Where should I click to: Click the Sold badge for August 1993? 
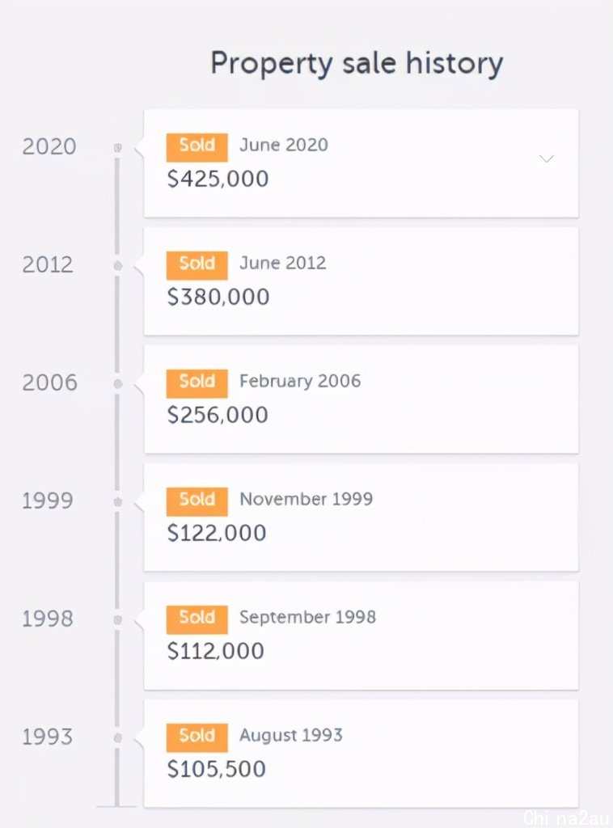[197, 737]
